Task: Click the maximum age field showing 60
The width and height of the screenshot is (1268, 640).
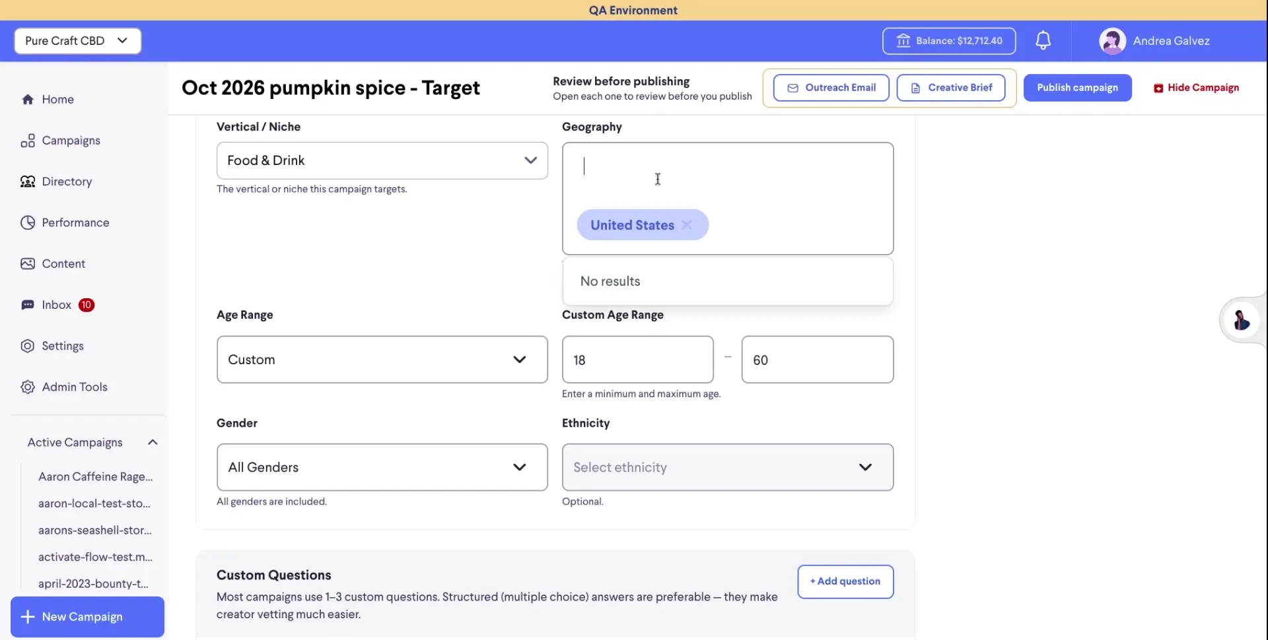Action: 818,360
